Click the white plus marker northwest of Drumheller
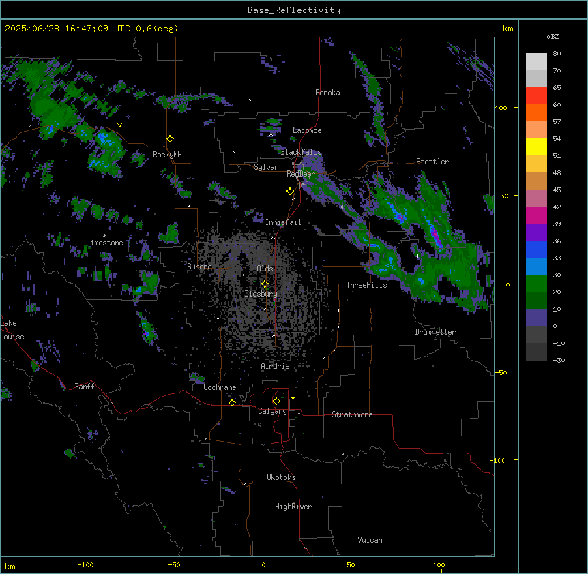 417,256
